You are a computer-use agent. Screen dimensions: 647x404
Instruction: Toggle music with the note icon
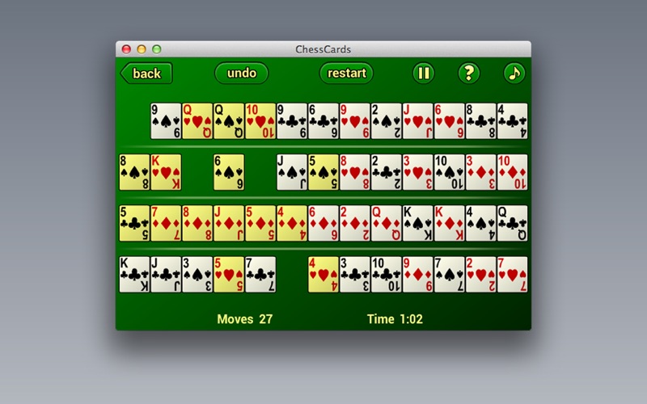pos(514,74)
